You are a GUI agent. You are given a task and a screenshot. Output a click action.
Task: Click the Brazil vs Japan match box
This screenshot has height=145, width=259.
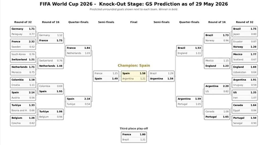coord(245,31)
